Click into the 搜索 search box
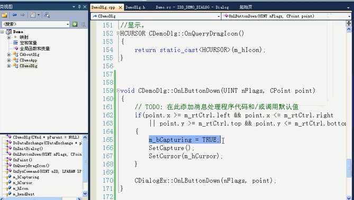The width and height of the screenshot is (354, 200). [34, 24]
